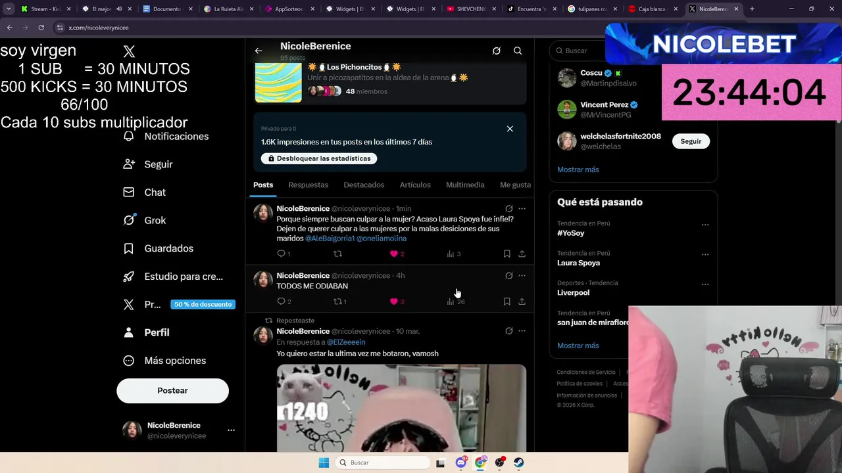Open more options on TODOS ME ODIABAN post

coord(522,276)
